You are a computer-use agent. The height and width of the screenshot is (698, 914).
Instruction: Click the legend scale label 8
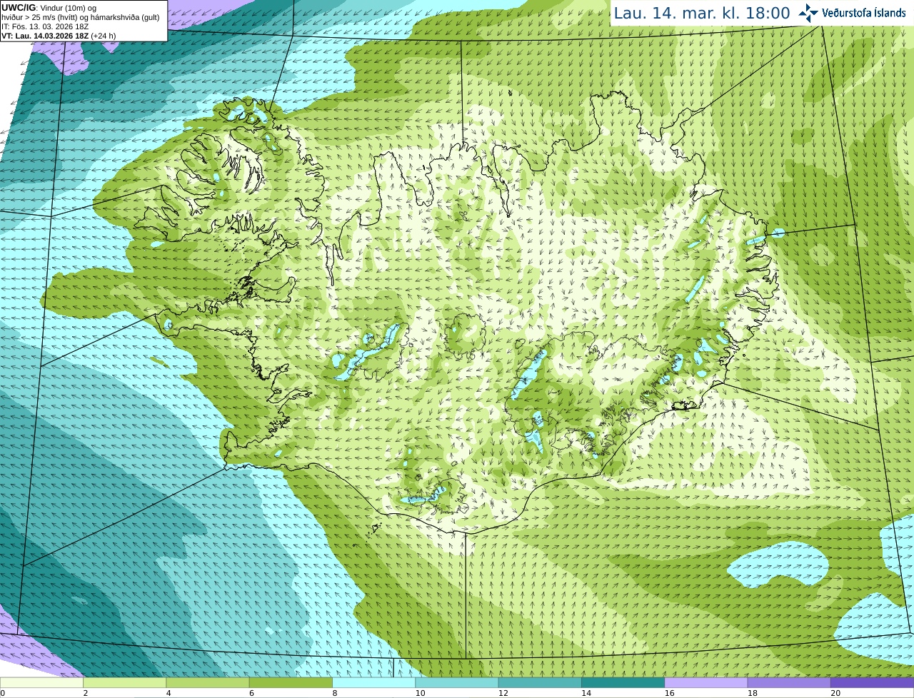click(335, 693)
